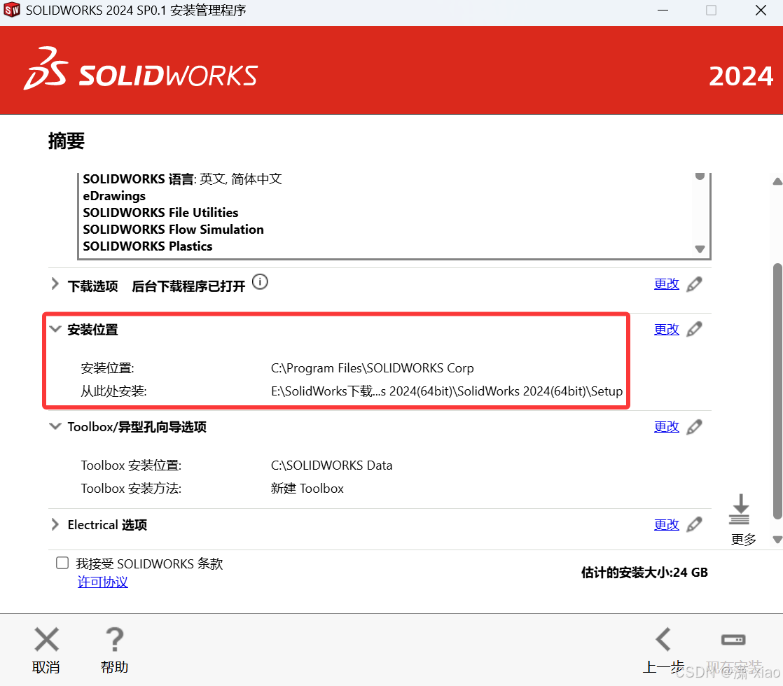783x686 pixels.
Task: Click the 摘要 page heading
Action: (67, 141)
